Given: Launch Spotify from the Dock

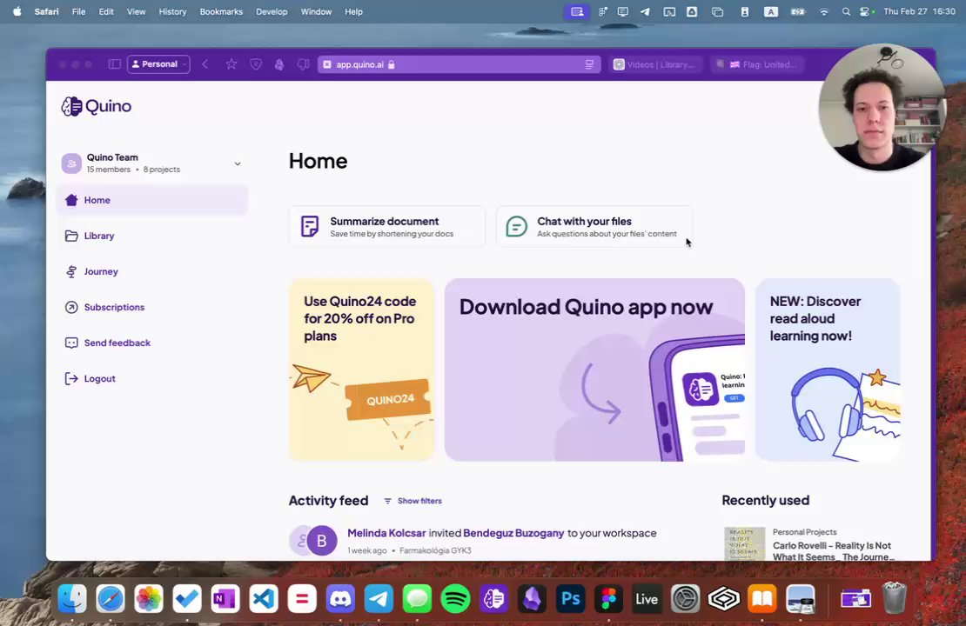Looking at the screenshot, I should (455, 598).
